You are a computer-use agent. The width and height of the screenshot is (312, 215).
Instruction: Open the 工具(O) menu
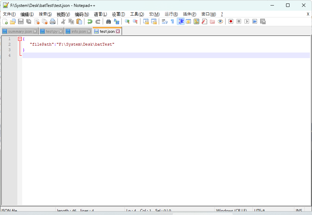click(x=137, y=14)
